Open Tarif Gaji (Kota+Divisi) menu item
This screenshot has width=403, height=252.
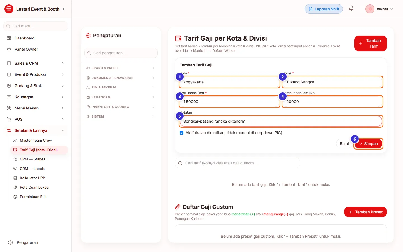click(x=39, y=150)
